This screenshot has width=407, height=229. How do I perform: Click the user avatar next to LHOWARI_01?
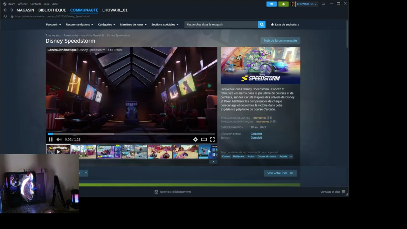[293, 4]
